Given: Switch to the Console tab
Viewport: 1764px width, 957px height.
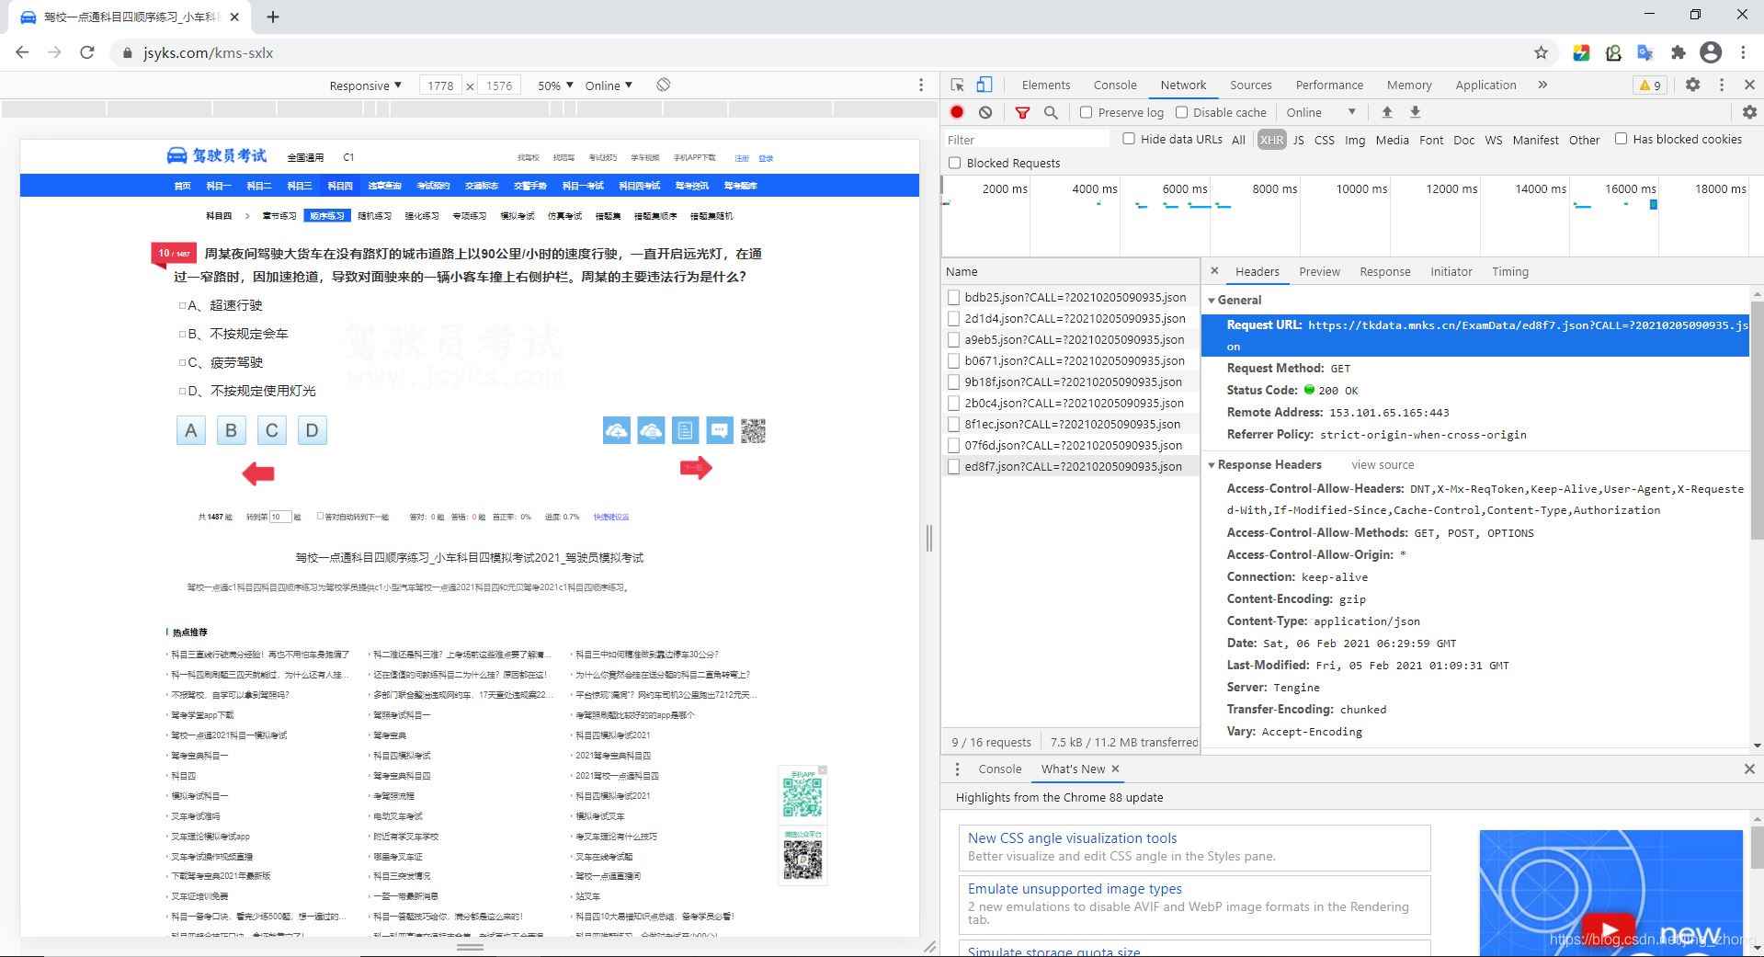Looking at the screenshot, I should click(x=1114, y=85).
